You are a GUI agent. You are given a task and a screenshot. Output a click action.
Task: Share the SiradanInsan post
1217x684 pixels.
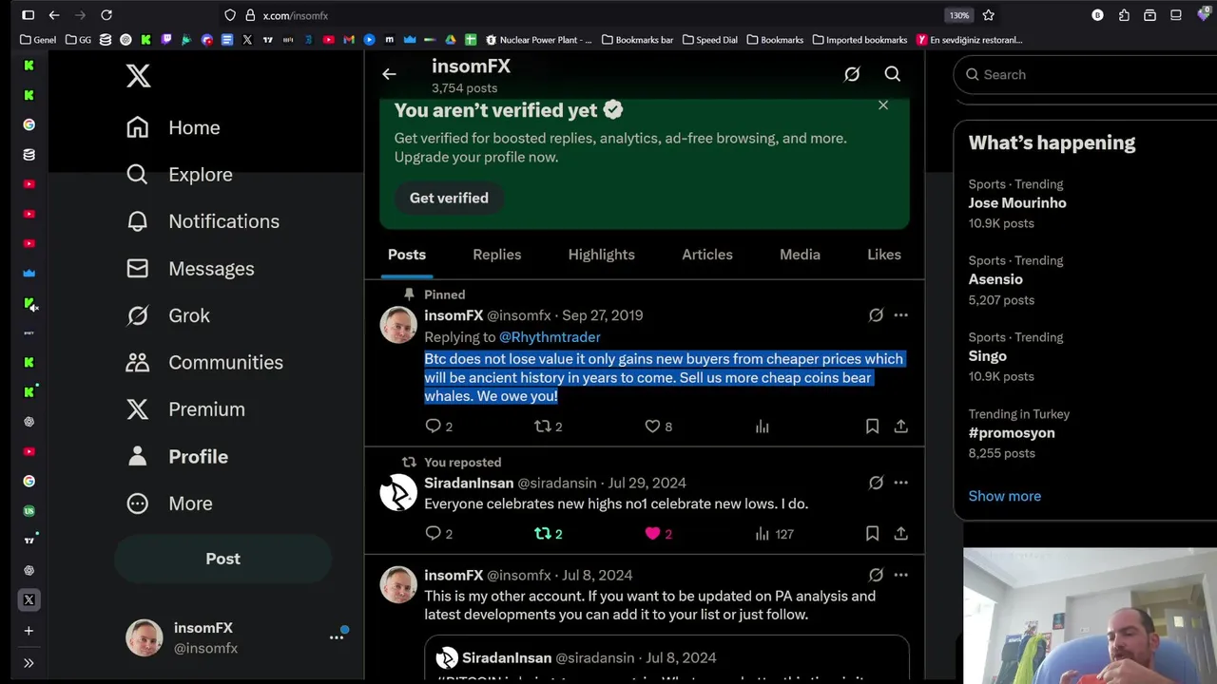coord(900,534)
